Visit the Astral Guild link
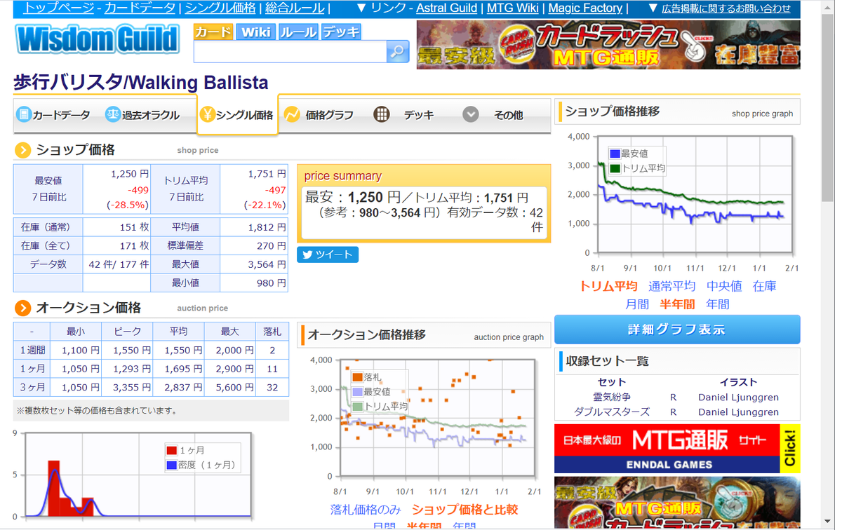Viewport: 842px width, 530px height. (x=447, y=8)
